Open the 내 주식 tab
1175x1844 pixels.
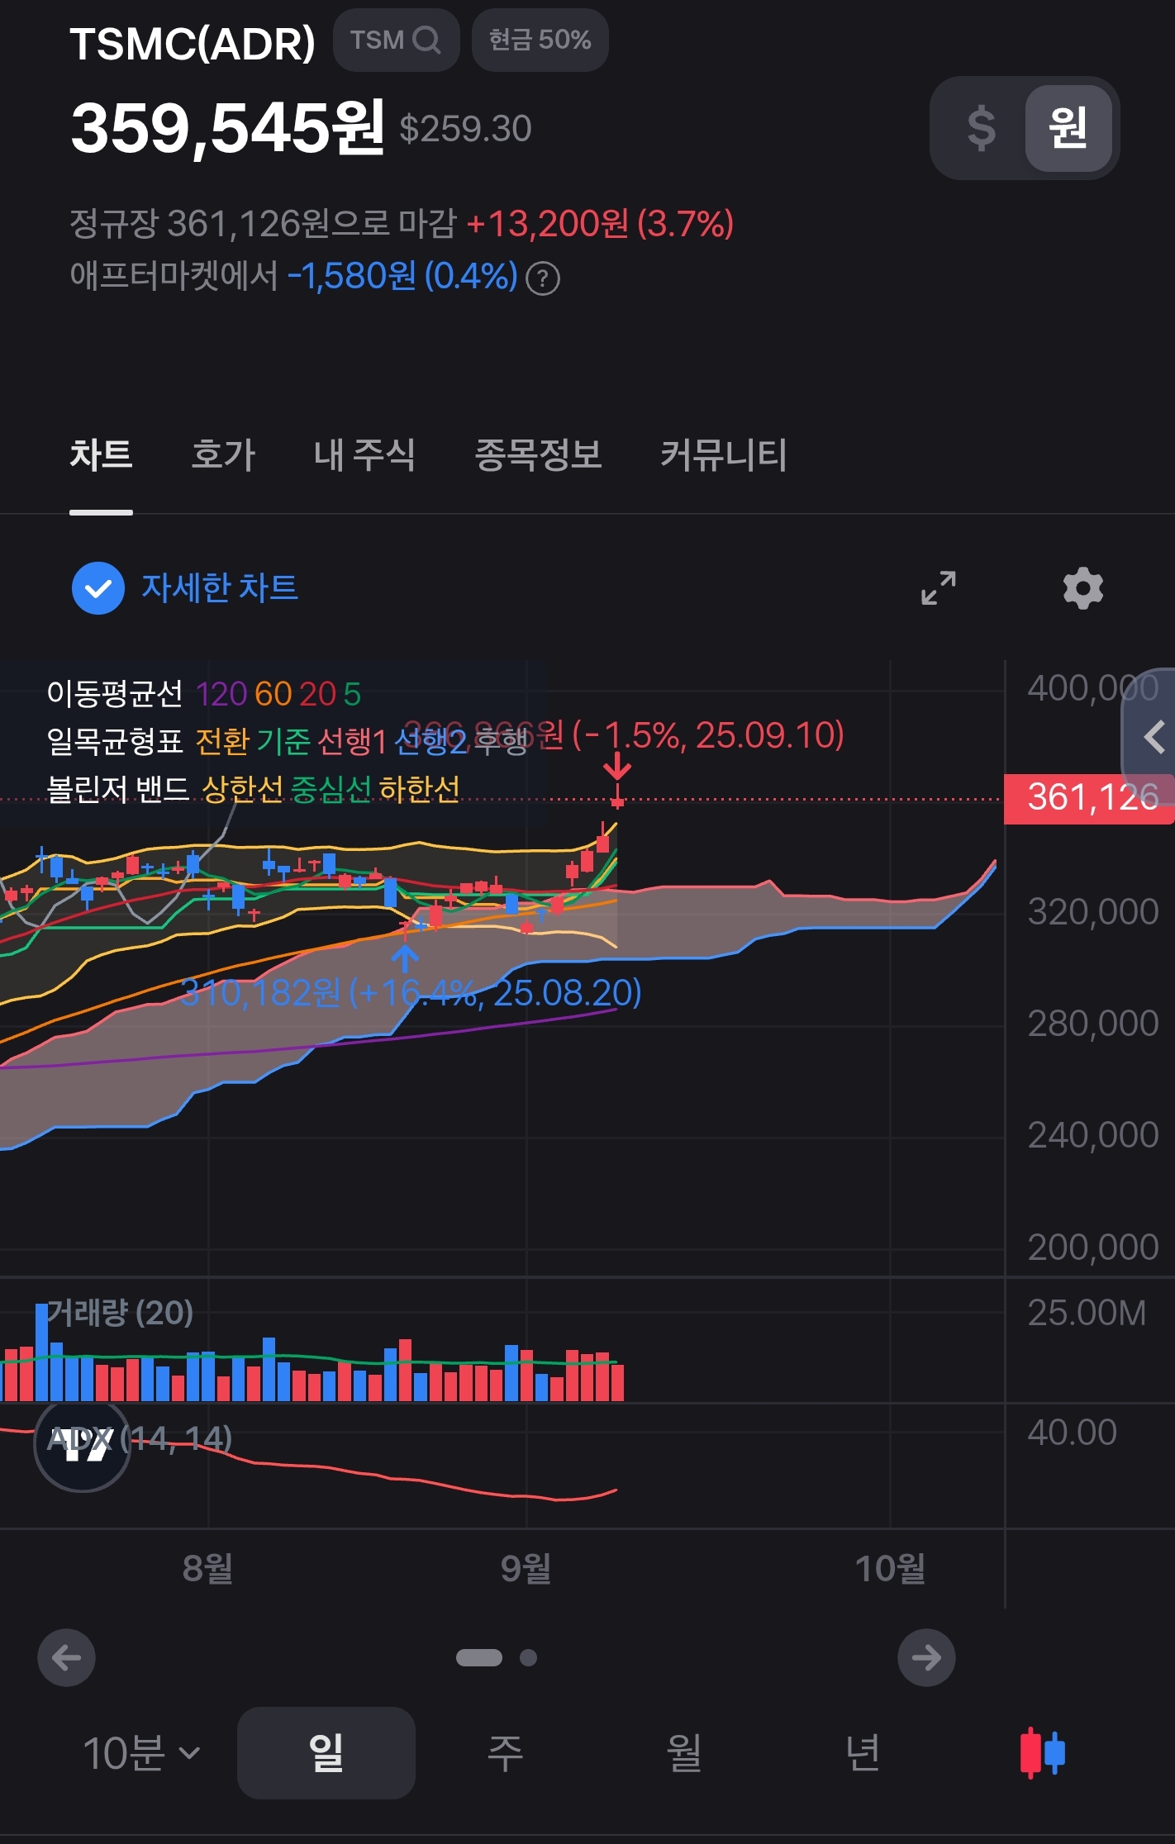pyautogui.click(x=364, y=455)
